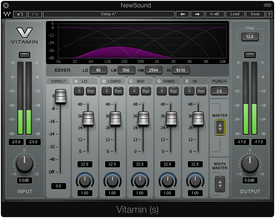Click the B LOMID width knob
275x218 pixels.
tap(113, 181)
